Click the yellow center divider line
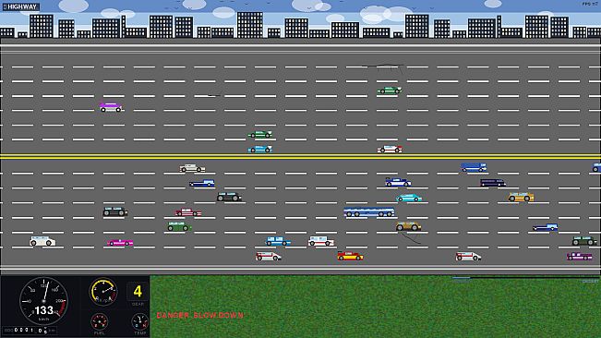The image size is (601, 338). pyautogui.click(x=301, y=156)
